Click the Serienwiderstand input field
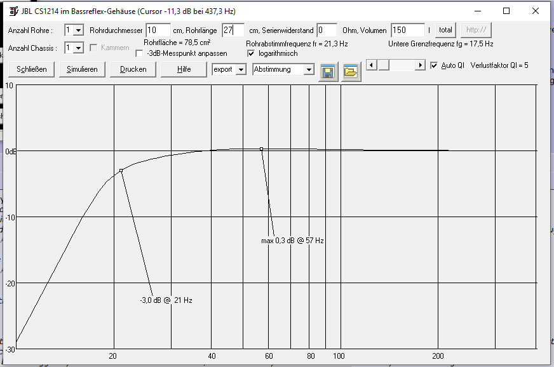 [x=327, y=30]
